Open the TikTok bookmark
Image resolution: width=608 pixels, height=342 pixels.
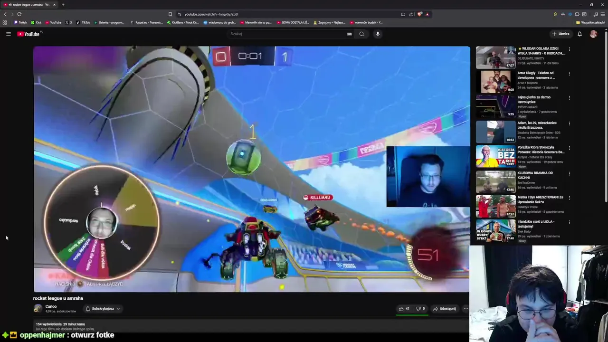pos(83,22)
